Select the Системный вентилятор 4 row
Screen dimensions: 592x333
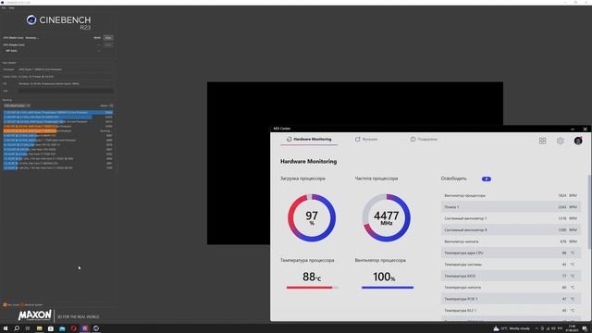pyautogui.click(x=511, y=230)
